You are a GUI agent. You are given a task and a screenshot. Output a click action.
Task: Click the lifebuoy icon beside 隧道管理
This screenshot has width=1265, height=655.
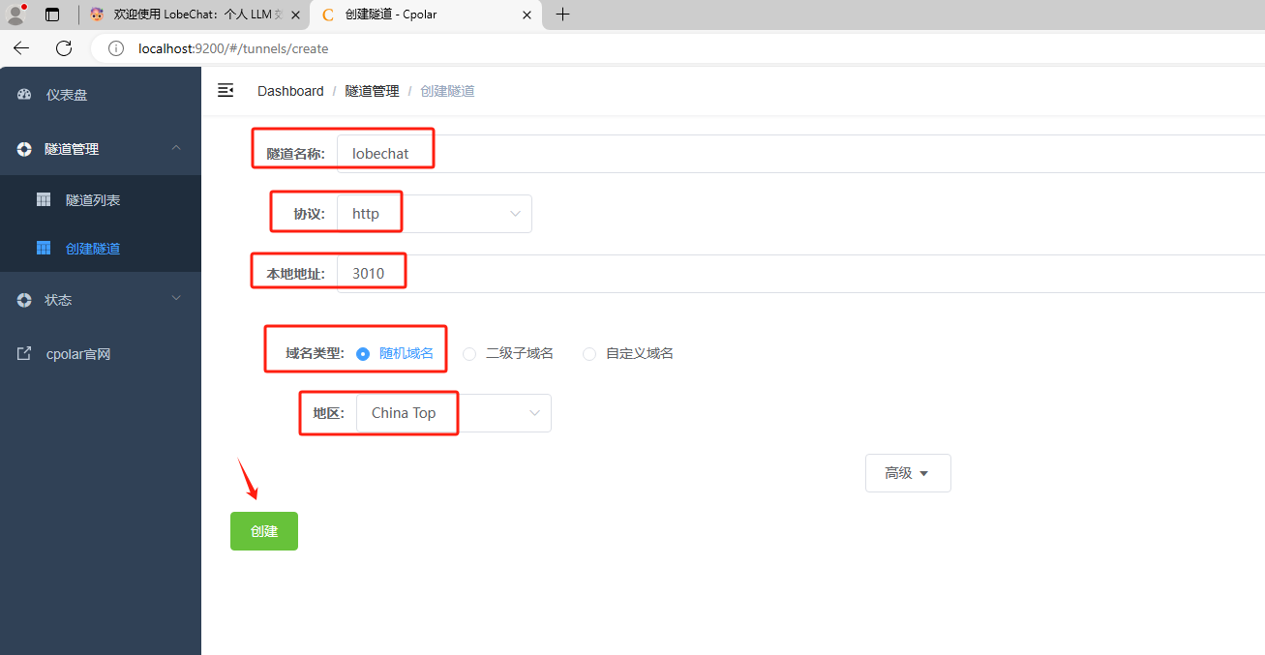[x=25, y=149]
